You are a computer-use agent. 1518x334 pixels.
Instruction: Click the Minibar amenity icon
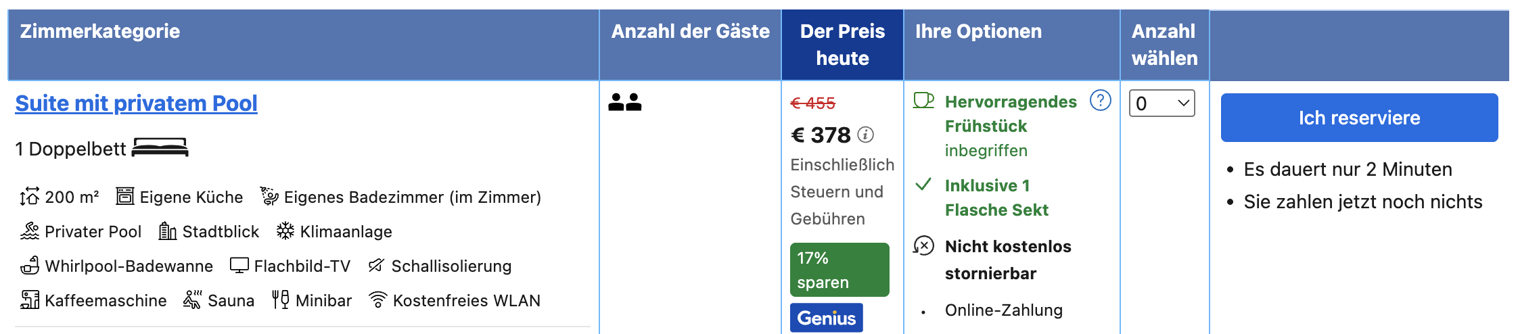click(x=281, y=300)
